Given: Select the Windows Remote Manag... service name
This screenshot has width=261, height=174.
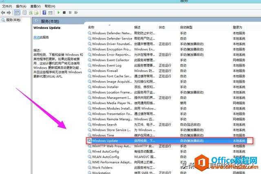Looking at the screenshot, I should [112, 119].
